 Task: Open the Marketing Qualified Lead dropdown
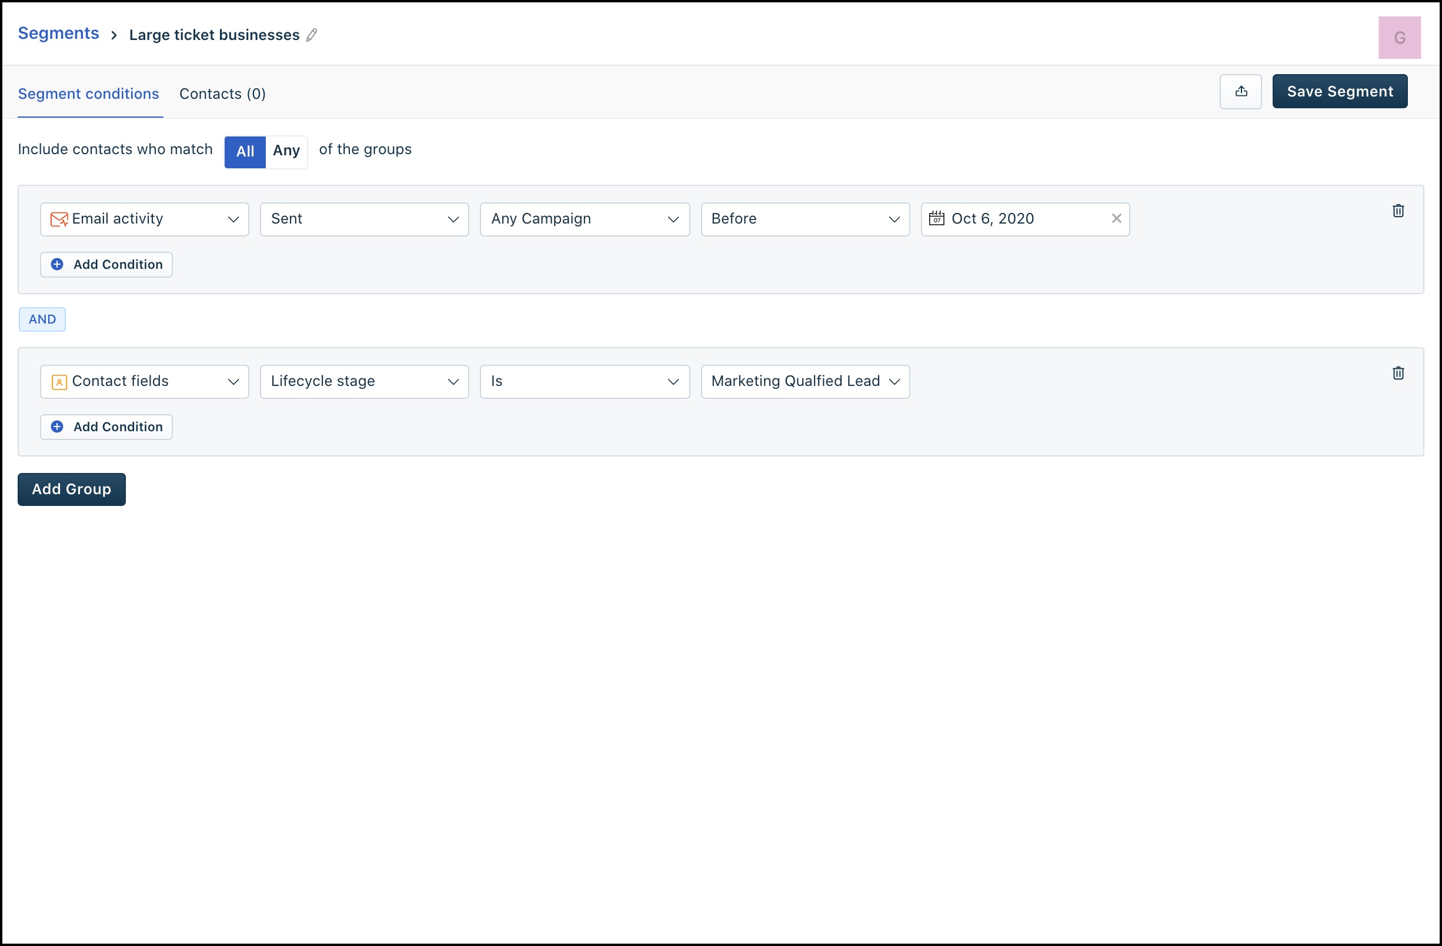point(805,382)
